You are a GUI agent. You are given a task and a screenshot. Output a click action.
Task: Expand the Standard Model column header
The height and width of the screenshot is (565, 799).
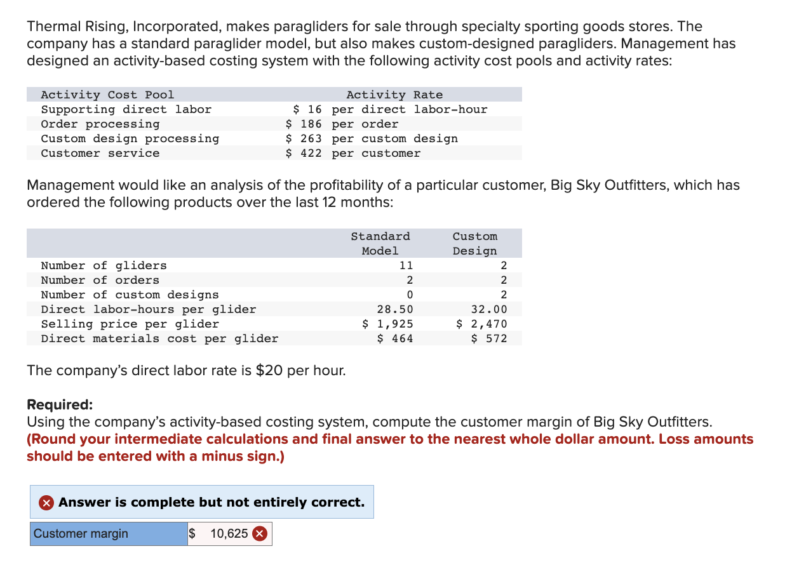point(380,243)
